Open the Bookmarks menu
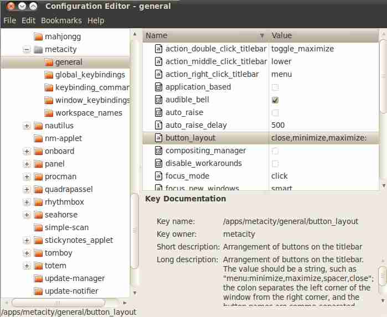Screen dimensions: 387x317 tap(61, 20)
